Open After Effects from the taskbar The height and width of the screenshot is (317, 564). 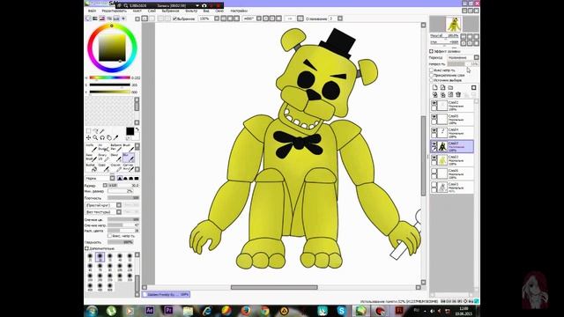click(x=150, y=311)
